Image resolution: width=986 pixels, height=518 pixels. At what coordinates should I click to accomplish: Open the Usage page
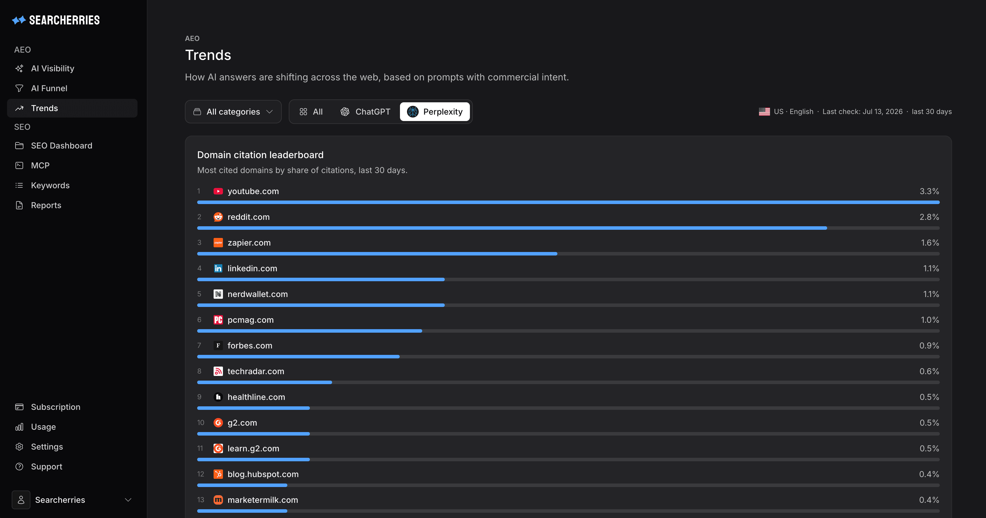point(72,427)
